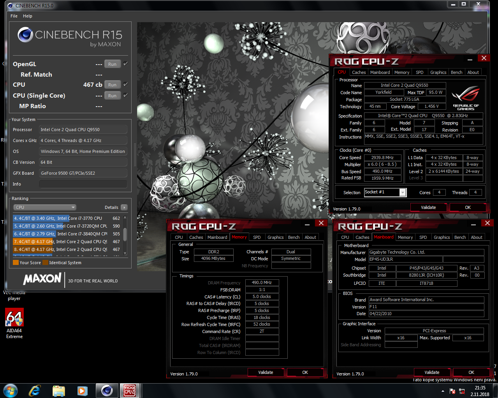Toggle CPU (Single Core) test checkbox

click(125, 95)
